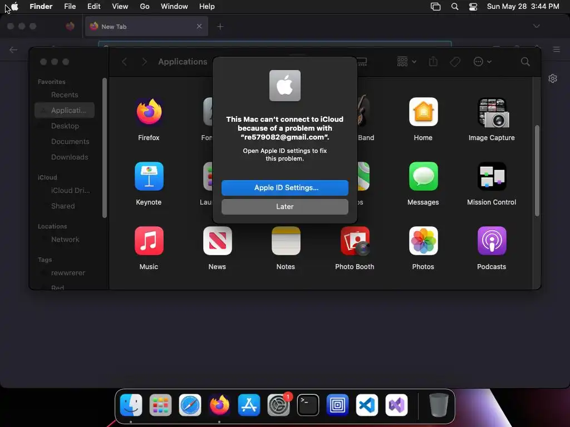This screenshot has width=570, height=427.
Task: Select iCloud Drive in Finder sidebar
Action: coord(65,190)
